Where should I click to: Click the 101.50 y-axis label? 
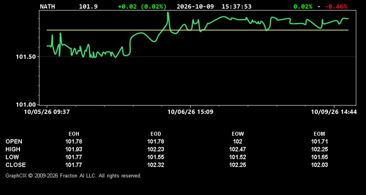[26, 57]
